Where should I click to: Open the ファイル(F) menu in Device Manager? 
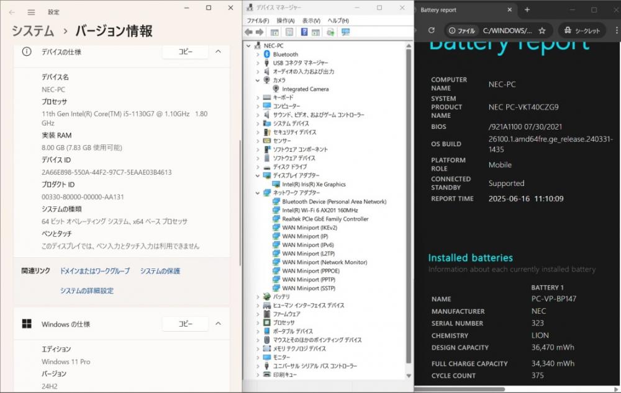coord(258,20)
